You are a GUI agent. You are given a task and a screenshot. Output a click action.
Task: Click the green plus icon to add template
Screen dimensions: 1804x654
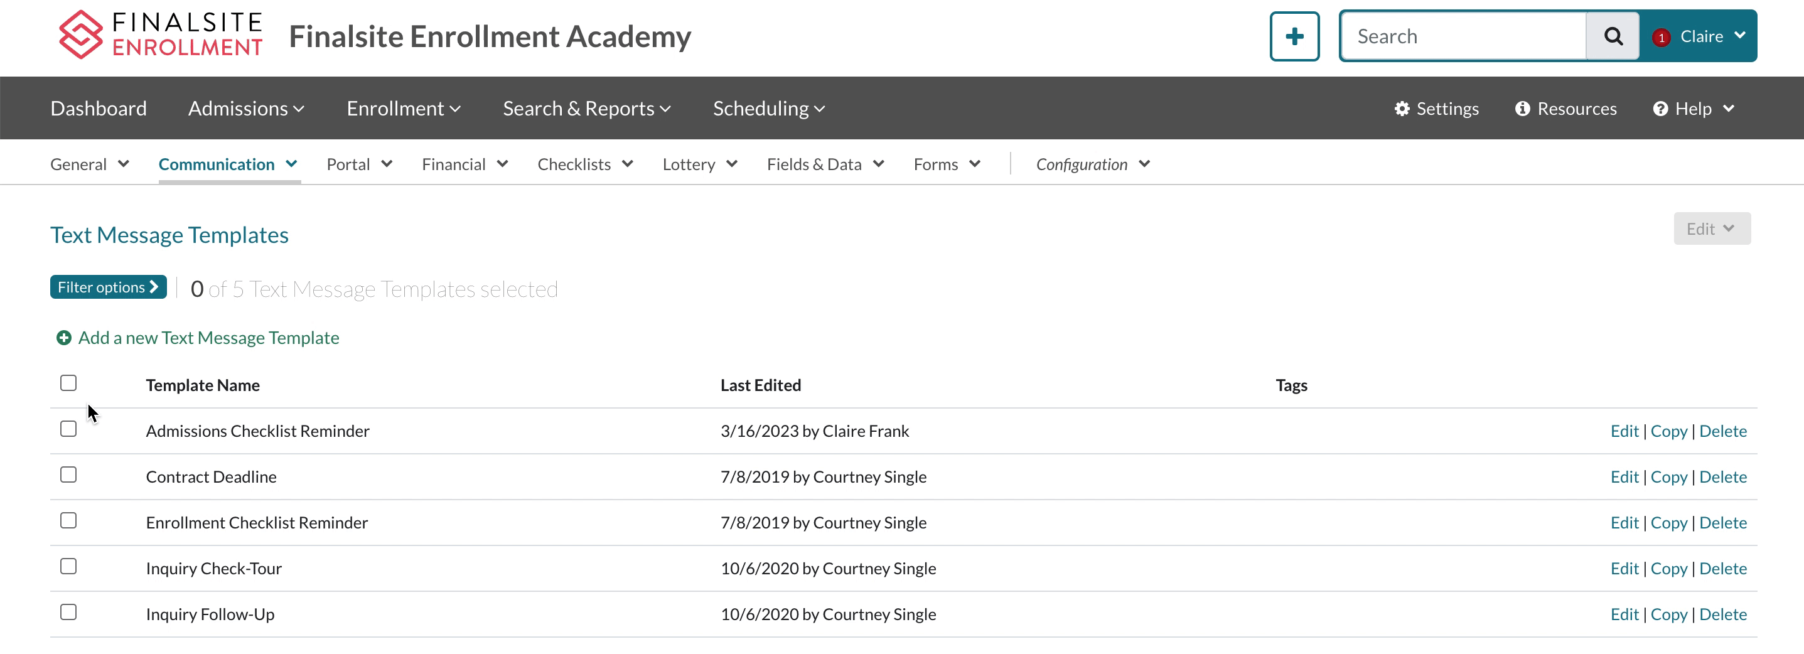pyautogui.click(x=64, y=338)
